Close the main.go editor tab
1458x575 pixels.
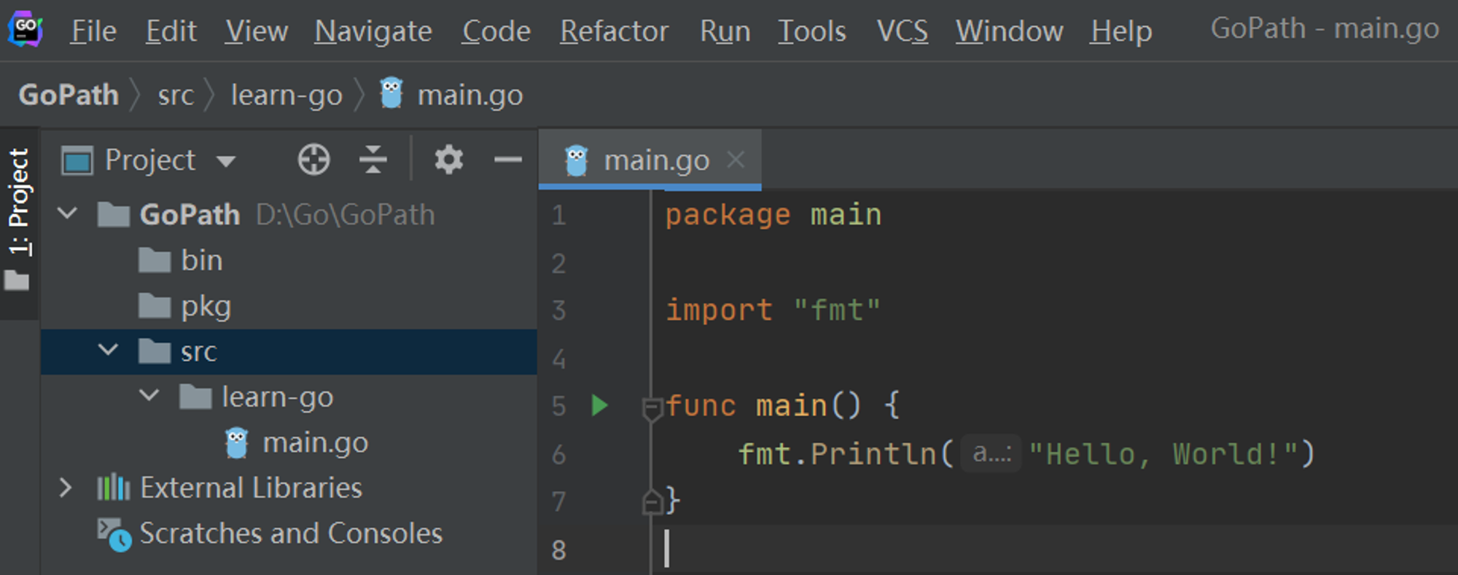tap(736, 159)
